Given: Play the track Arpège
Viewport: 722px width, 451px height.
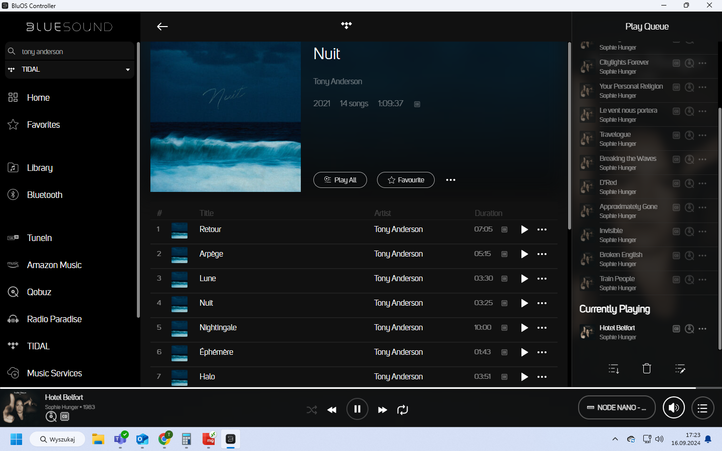Looking at the screenshot, I should pyautogui.click(x=524, y=254).
